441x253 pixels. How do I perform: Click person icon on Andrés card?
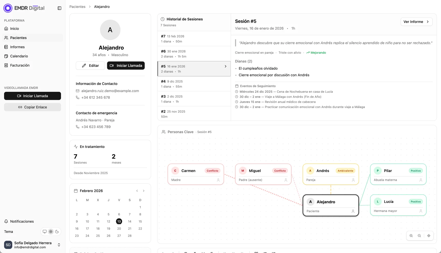coord(353,180)
